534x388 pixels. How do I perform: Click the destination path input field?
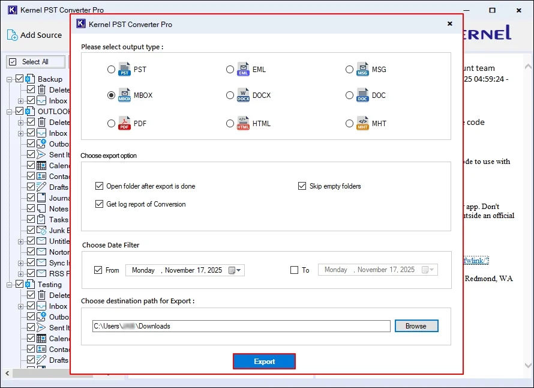pos(240,326)
